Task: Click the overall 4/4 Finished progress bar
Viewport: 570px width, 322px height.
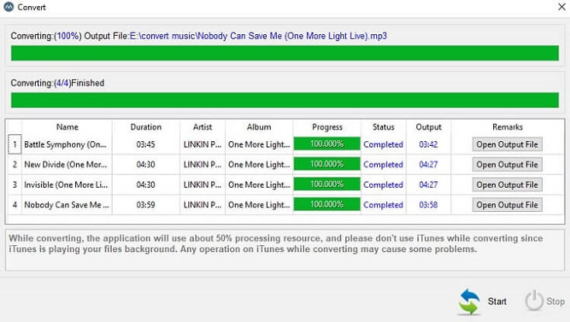Action: (285, 100)
